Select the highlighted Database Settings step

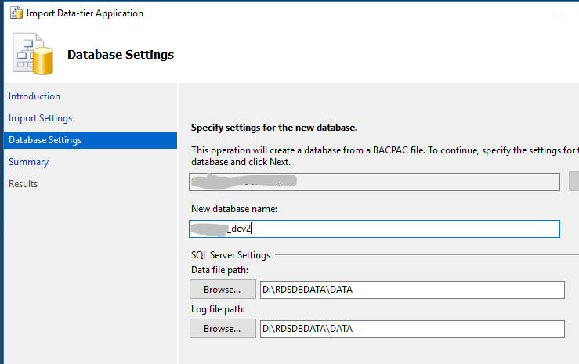pyautogui.click(x=45, y=140)
